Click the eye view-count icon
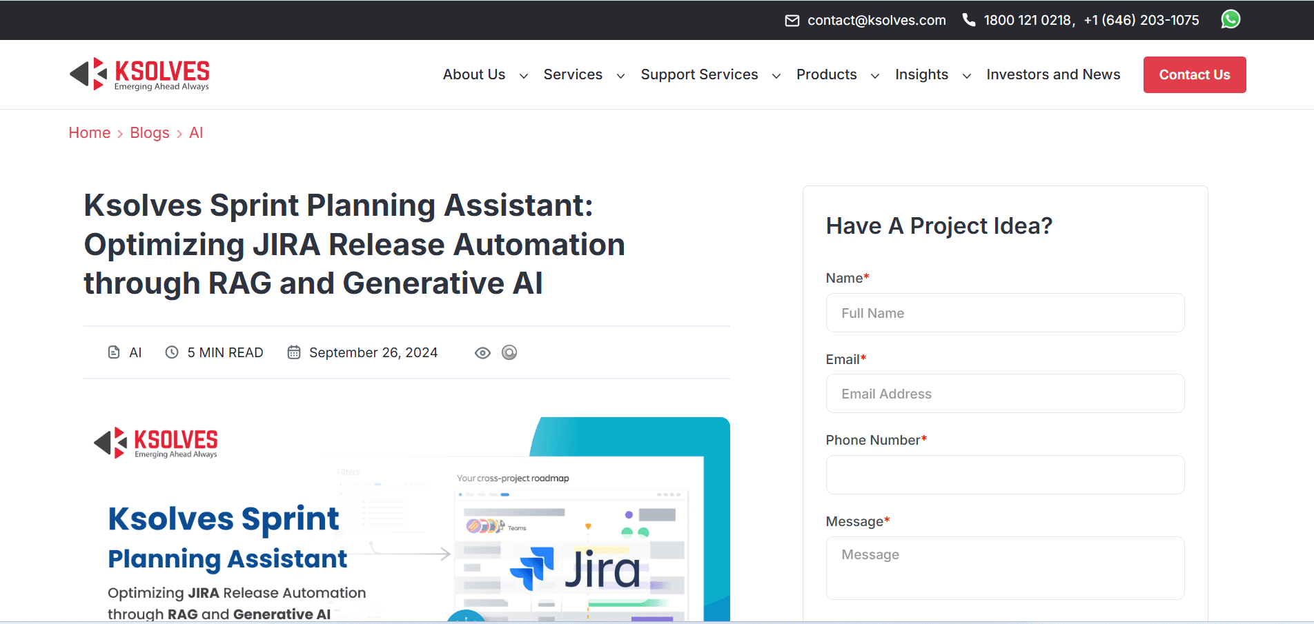 (x=482, y=352)
